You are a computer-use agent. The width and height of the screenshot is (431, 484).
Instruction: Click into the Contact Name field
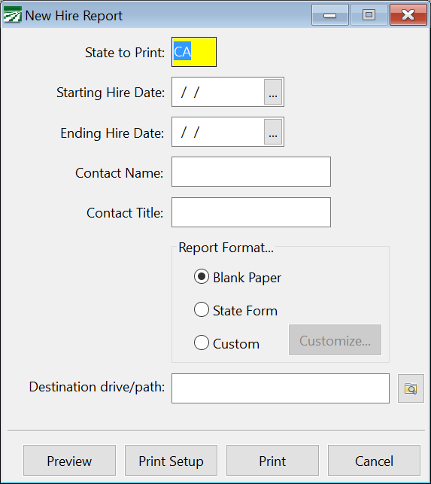coord(251,172)
